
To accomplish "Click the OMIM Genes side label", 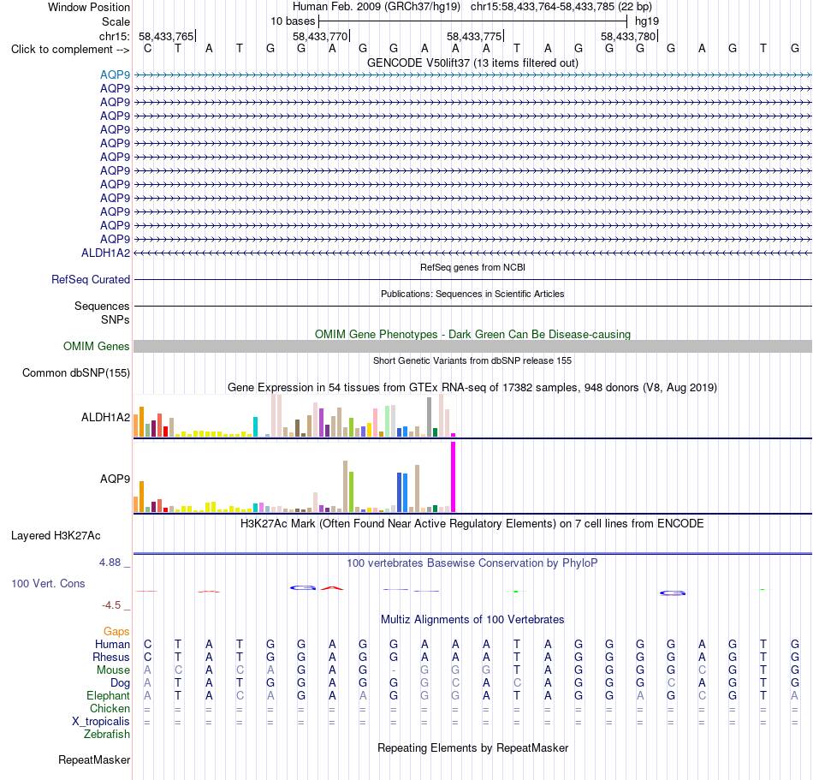I will click(x=97, y=346).
